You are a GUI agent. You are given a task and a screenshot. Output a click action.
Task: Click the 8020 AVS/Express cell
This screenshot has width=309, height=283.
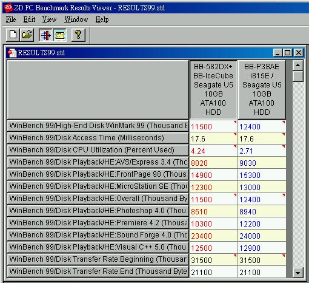(213, 163)
